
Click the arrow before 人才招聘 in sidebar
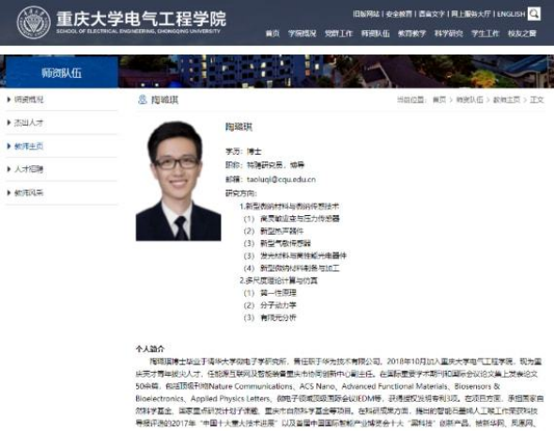(8, 169)
